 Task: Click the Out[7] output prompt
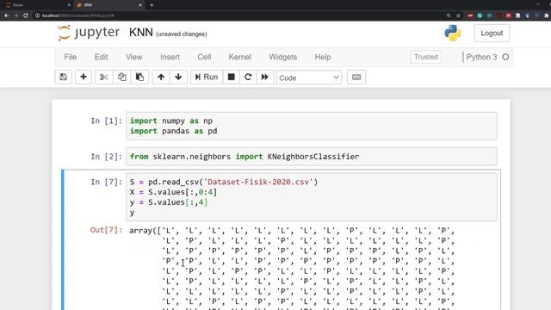(106, 230)
